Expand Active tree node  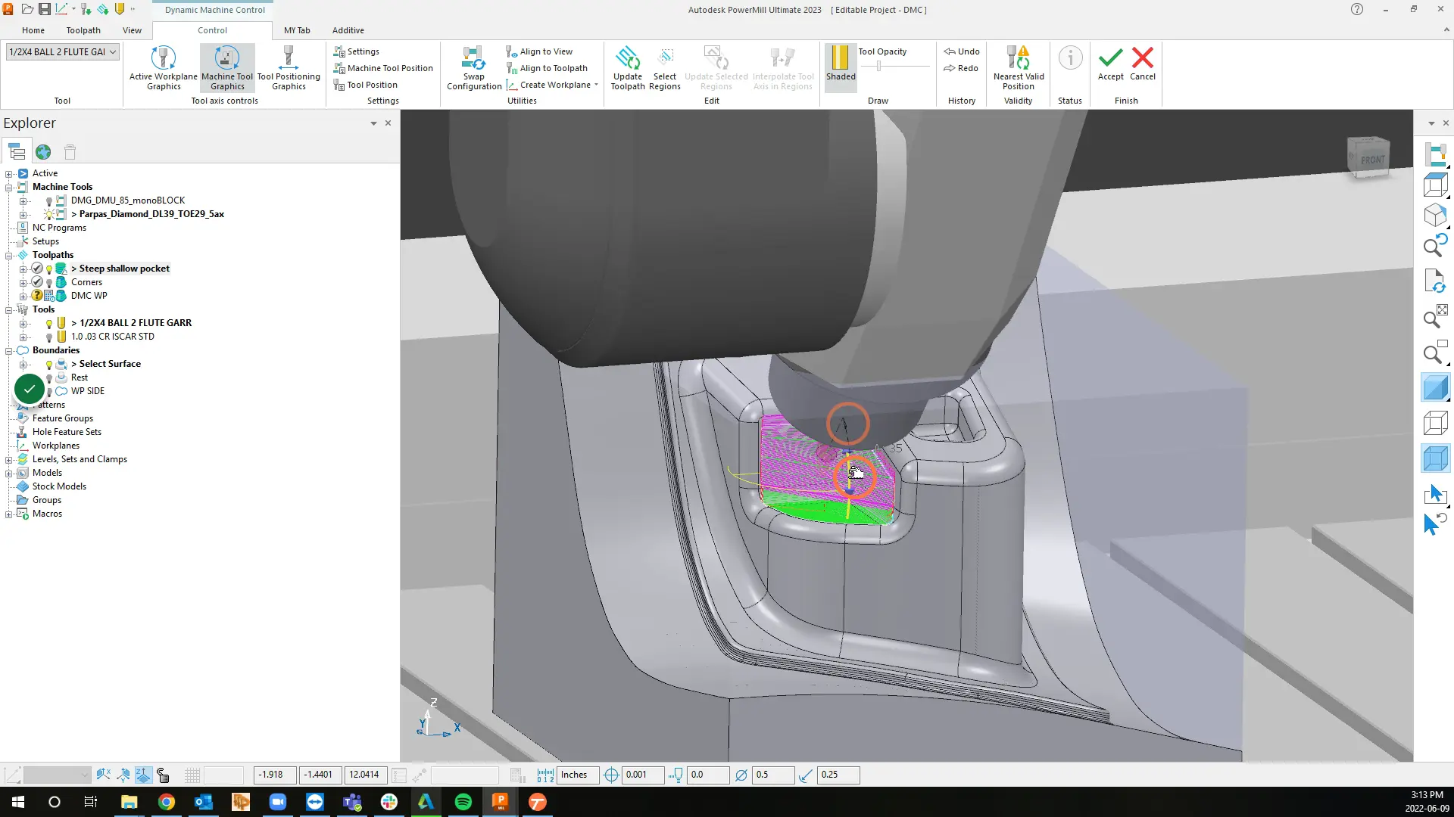coord(9,173)
